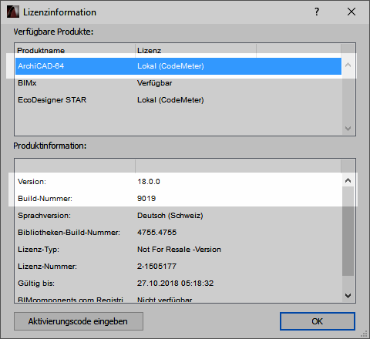Viewport: 370px width, 339px height.
Task: Click the Not For Resale -Version value
Action: point(179,250)
